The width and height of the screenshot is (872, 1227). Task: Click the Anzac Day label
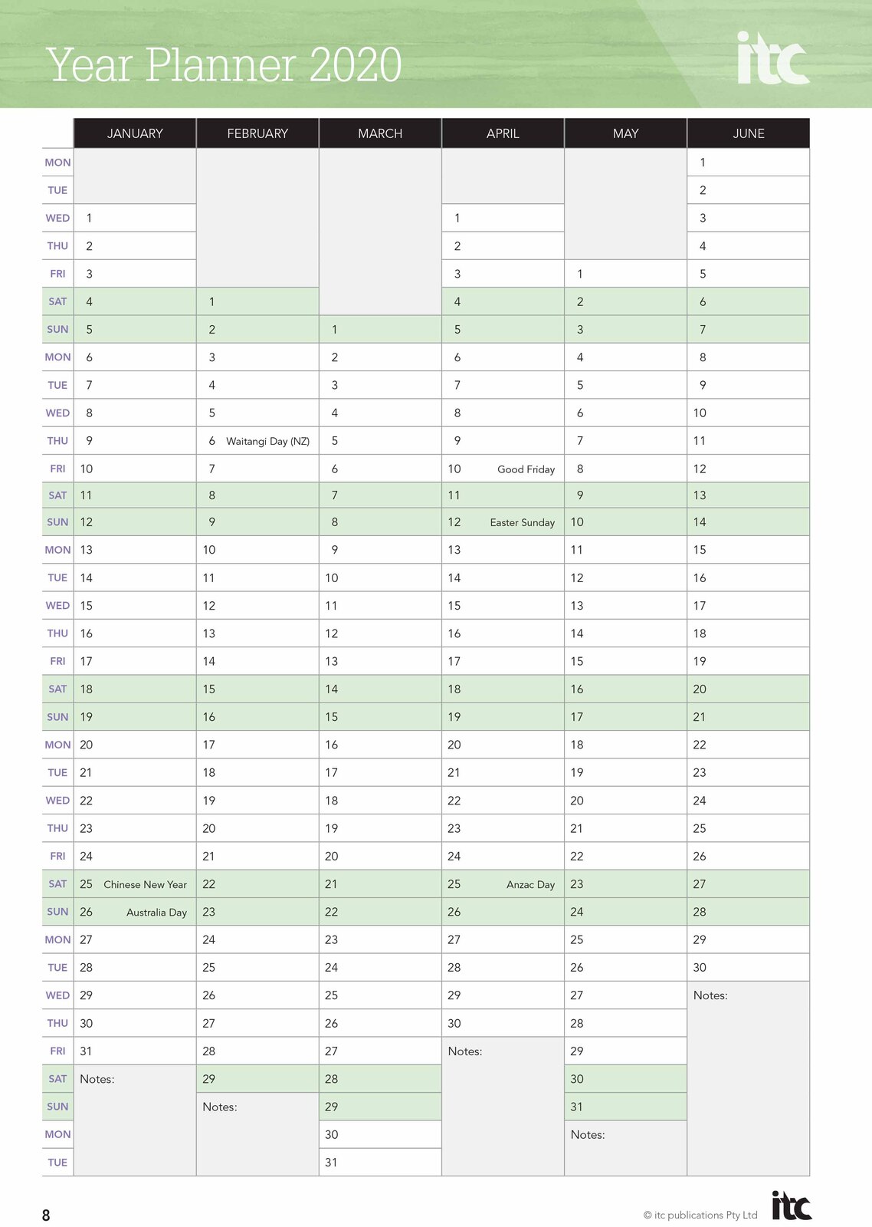tap(530, 884)
